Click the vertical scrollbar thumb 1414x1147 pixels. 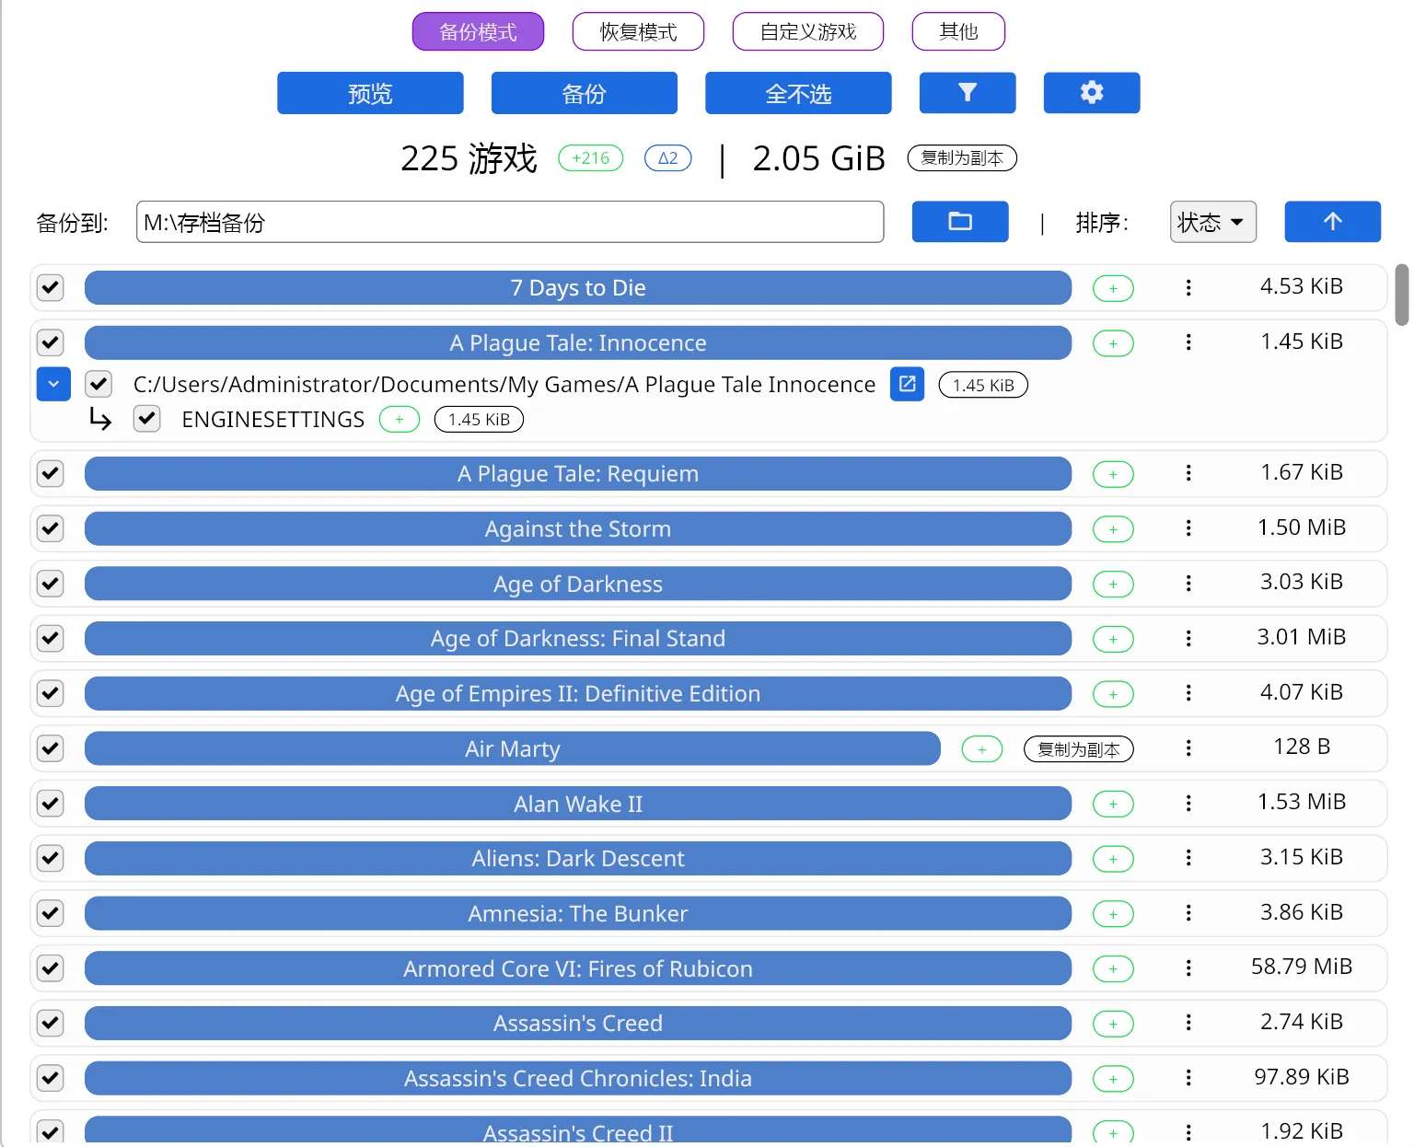(x=1401, y=295)
